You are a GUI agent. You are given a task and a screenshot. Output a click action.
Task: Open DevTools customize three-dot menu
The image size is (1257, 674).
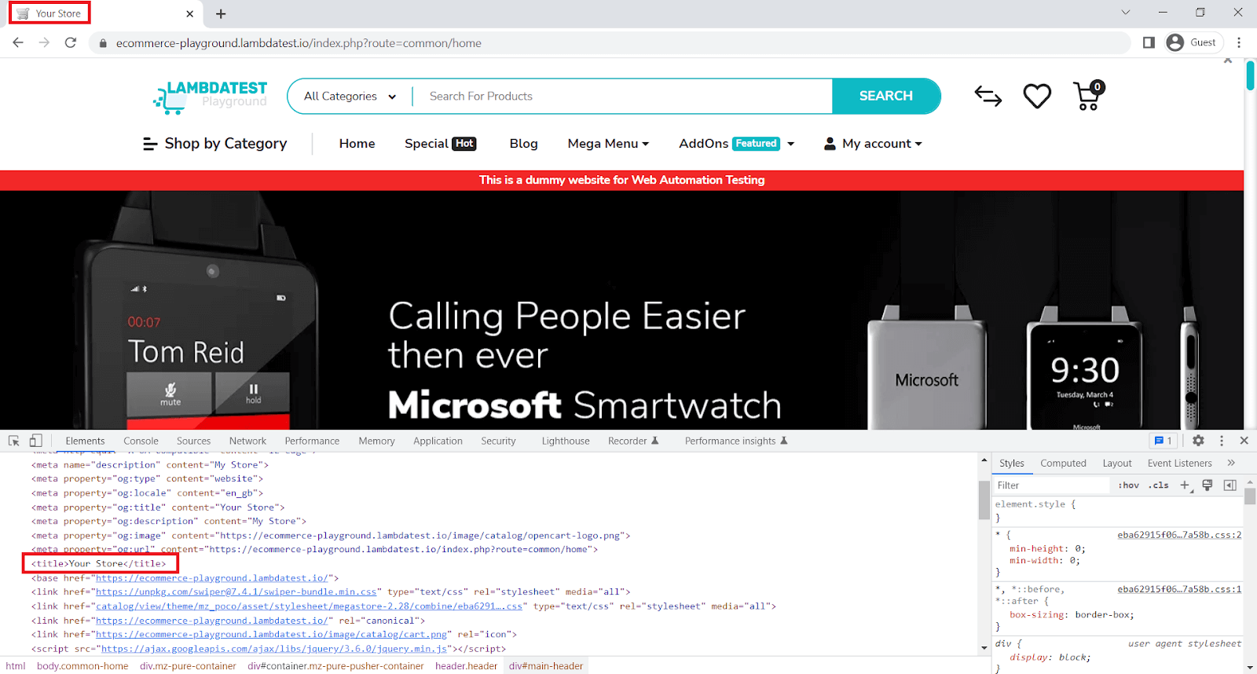(1222, 441)
